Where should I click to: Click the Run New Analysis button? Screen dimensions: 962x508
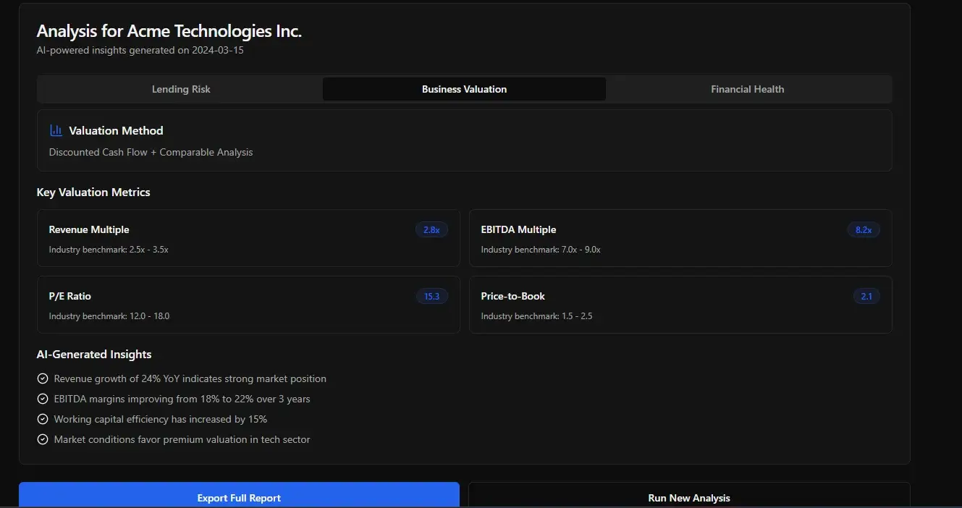point(689,497)
